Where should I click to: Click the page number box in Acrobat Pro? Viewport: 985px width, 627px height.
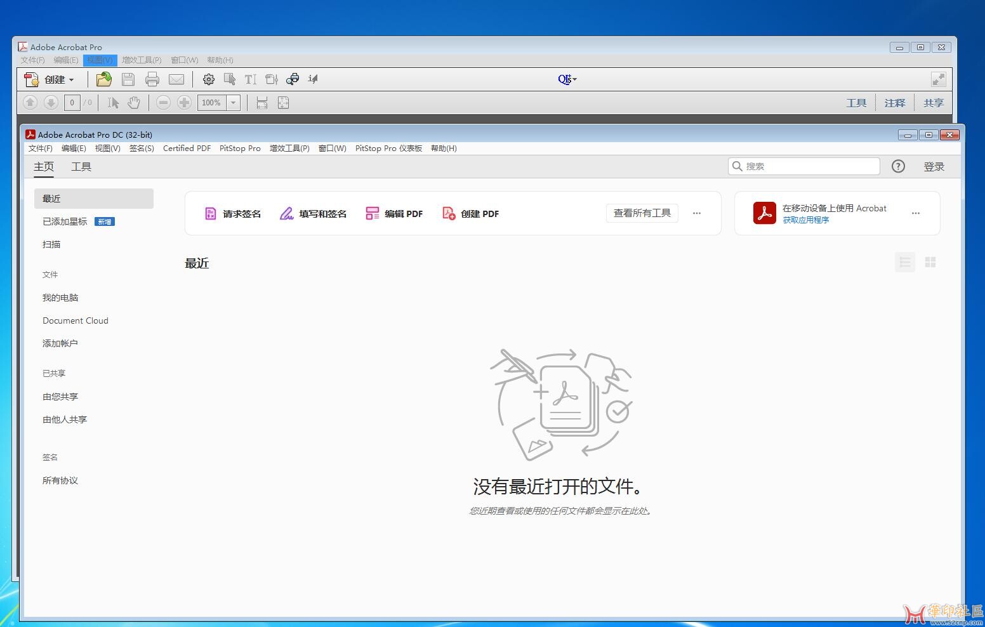coord(72,103)
